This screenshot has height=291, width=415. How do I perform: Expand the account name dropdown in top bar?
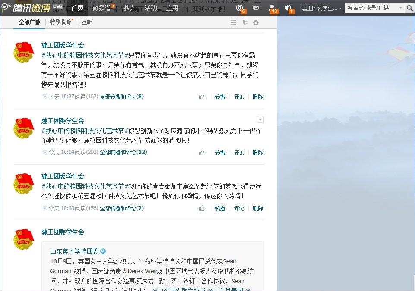(341, 8)
